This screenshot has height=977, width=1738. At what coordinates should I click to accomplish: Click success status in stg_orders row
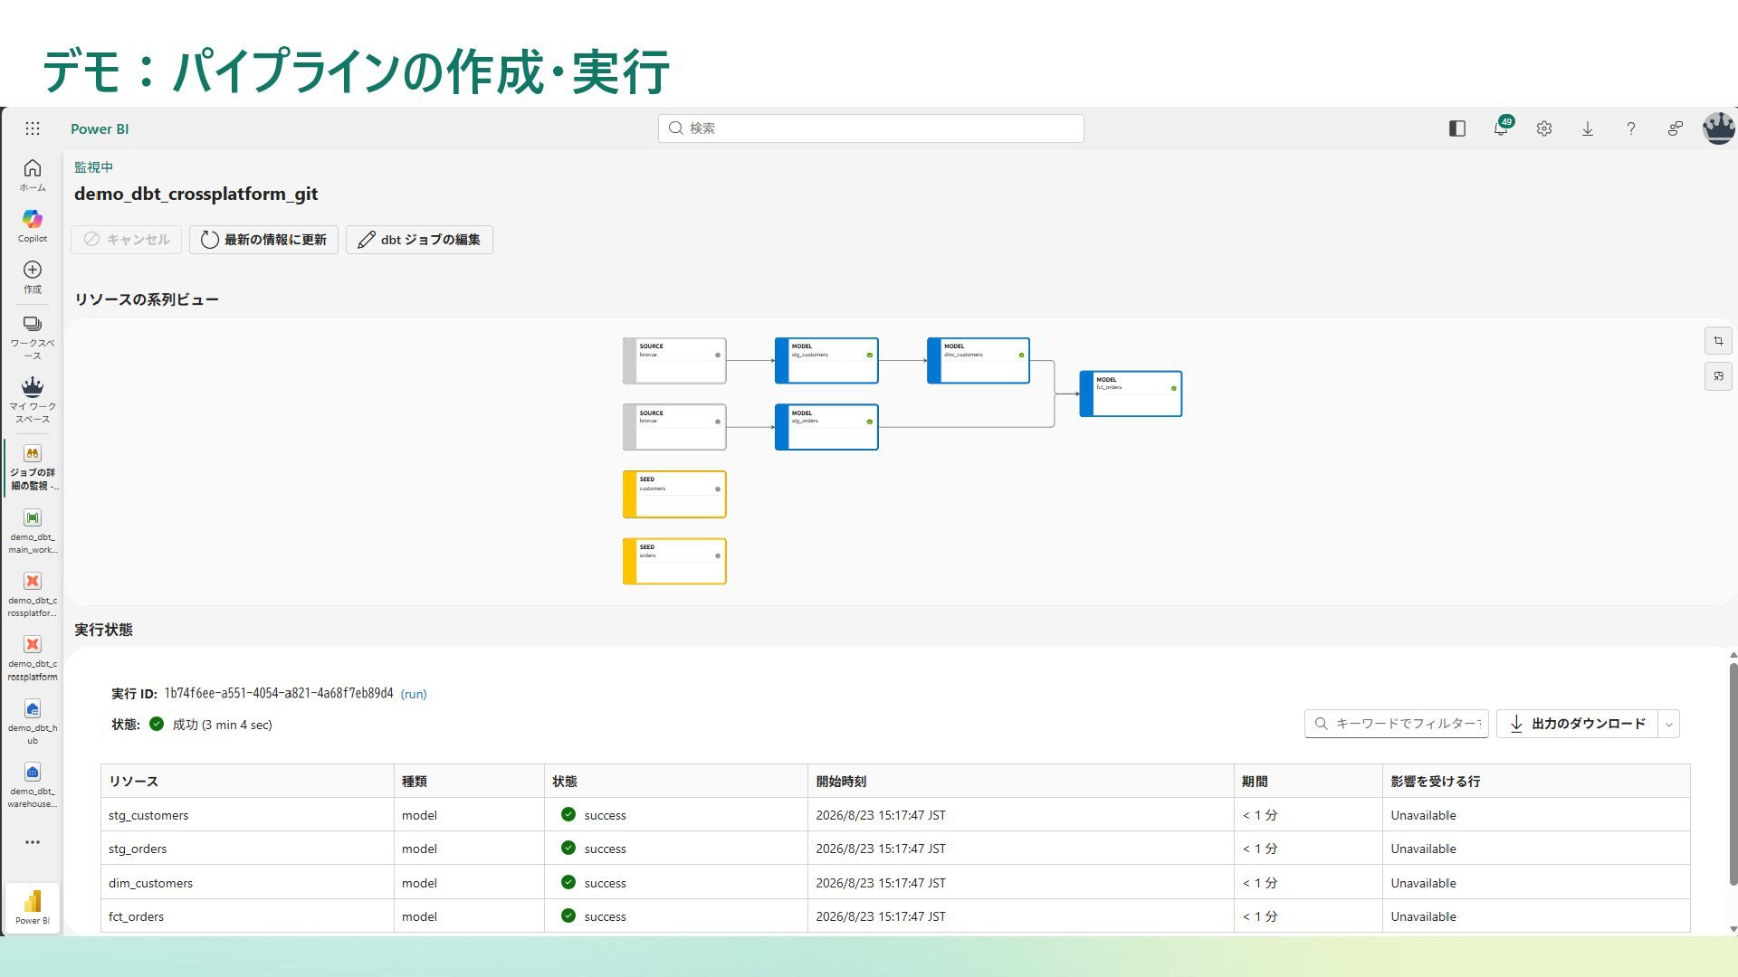pos(594,849)
